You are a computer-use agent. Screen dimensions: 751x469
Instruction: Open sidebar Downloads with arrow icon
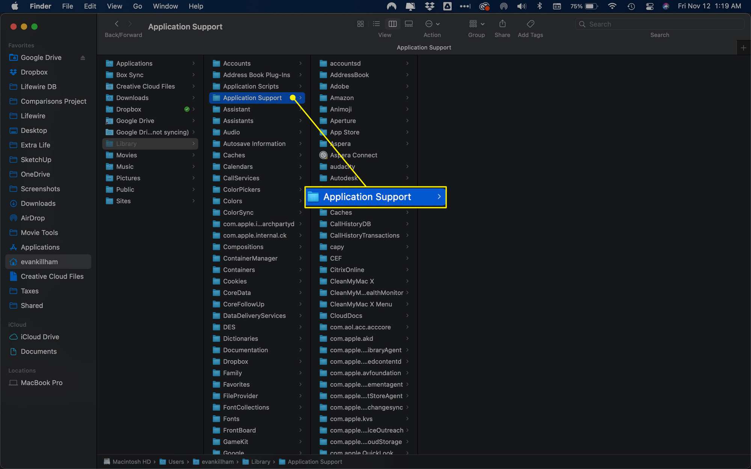click(x=38, y=203)
